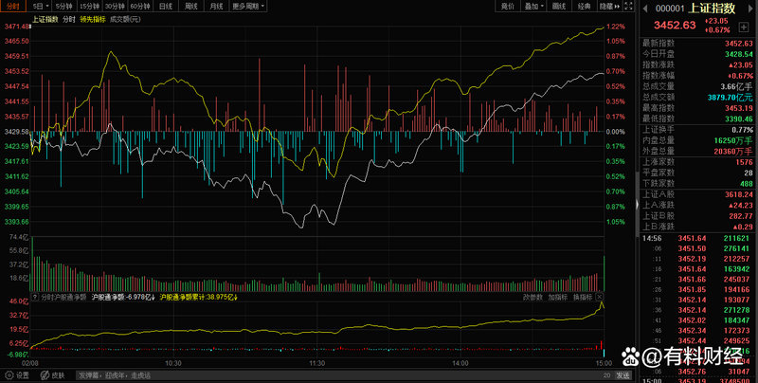This screenshot has height=383, width=758.
Task: Switch to the 日线 daily chart tab
Action: (x=166, y=6)
